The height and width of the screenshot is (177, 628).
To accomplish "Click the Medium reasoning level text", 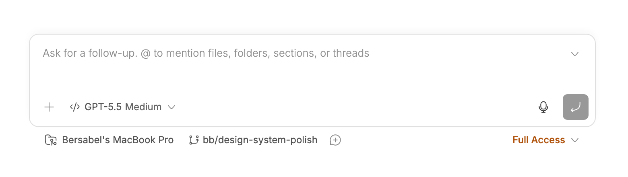I will click(x=143, y=107).
